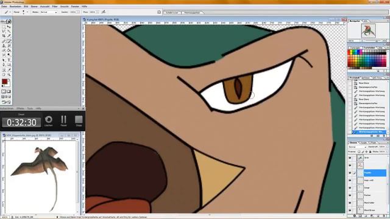Open status bar document info arrow

tap(57, 217)
